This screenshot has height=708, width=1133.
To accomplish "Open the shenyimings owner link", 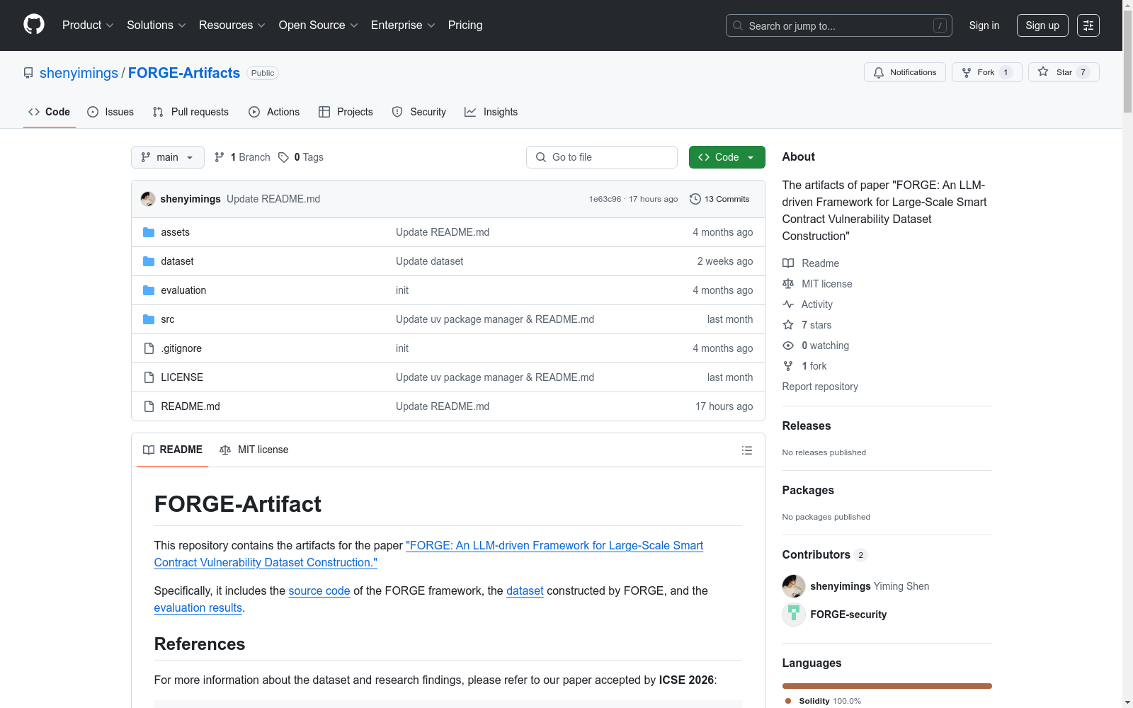I will coord(79,73).
